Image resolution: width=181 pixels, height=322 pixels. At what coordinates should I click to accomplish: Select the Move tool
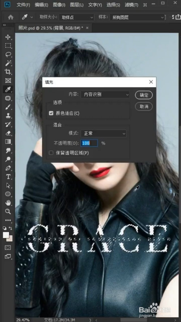point(8,37)
